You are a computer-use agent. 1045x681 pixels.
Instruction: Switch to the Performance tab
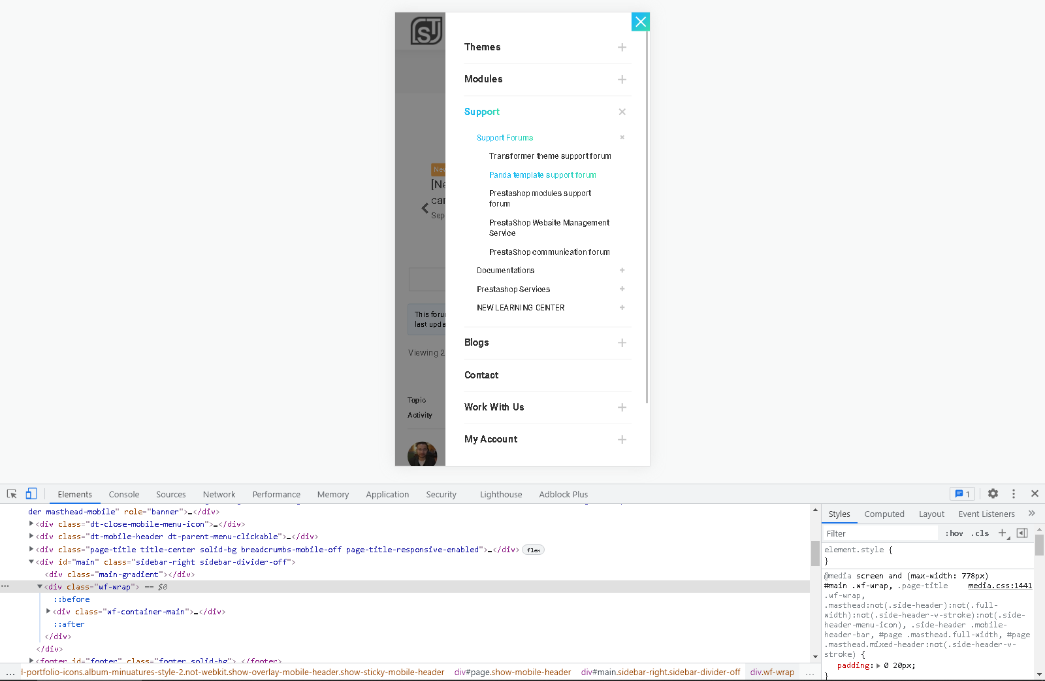(x=277, y=495)
